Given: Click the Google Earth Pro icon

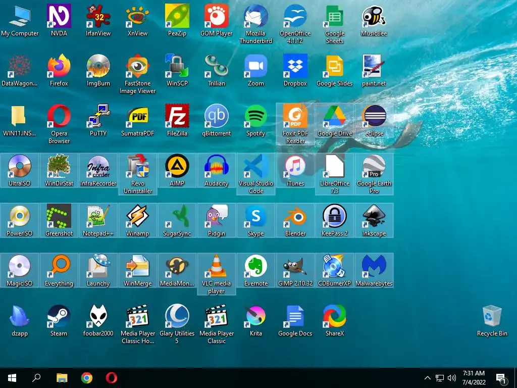Looking at the screenshot, I should coord(374,174).
